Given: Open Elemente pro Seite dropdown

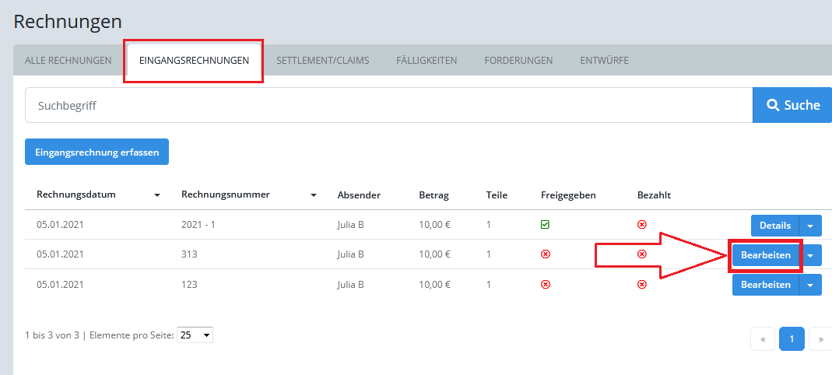Looking at the screenshot, I should [195, 335].
